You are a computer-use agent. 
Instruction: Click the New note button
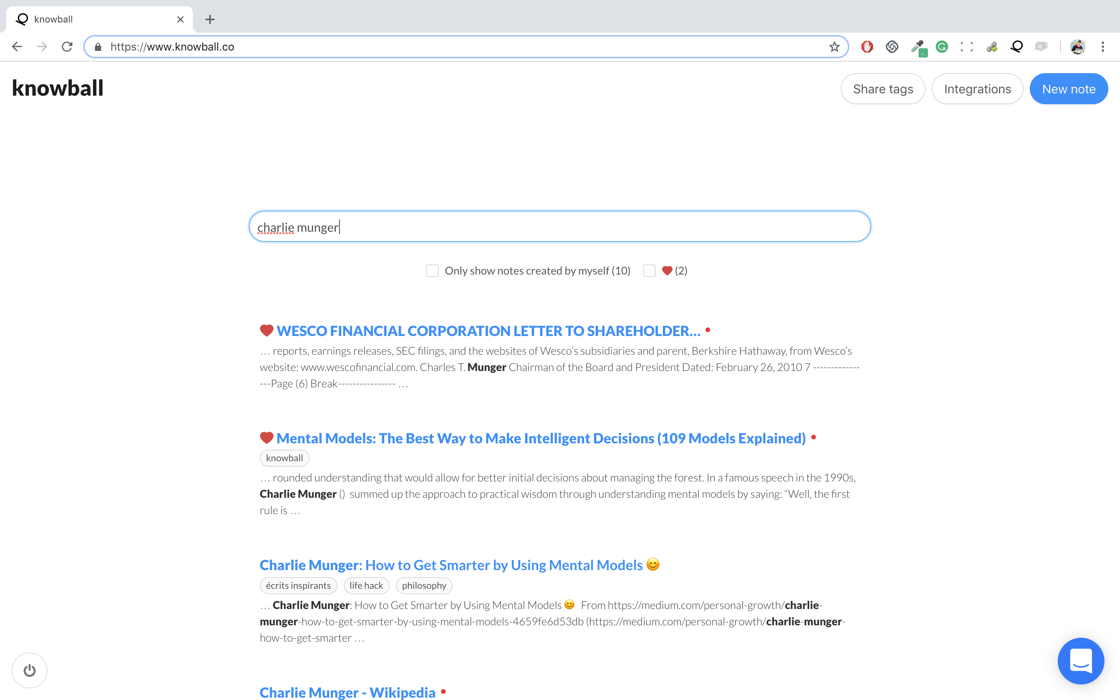click(x=1068, y=89)
